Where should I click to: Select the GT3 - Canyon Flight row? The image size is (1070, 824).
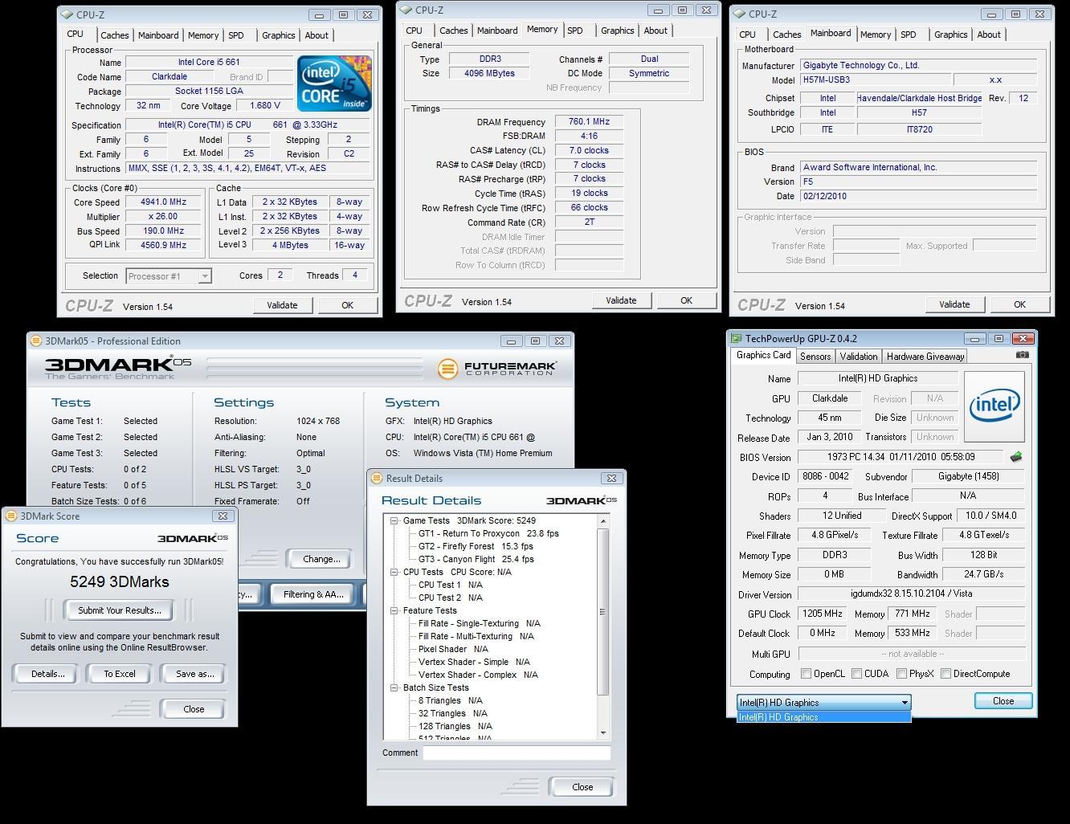point(476,559)
